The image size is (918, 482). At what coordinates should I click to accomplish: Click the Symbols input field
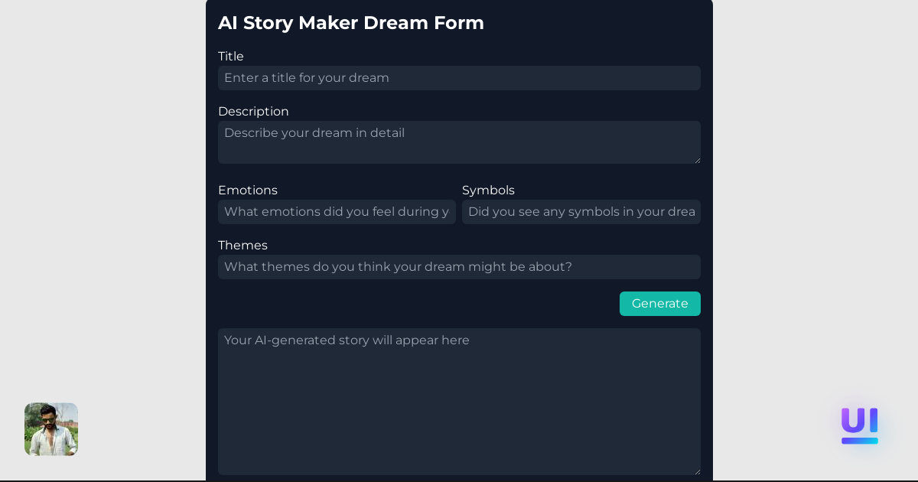click(581, 212)
